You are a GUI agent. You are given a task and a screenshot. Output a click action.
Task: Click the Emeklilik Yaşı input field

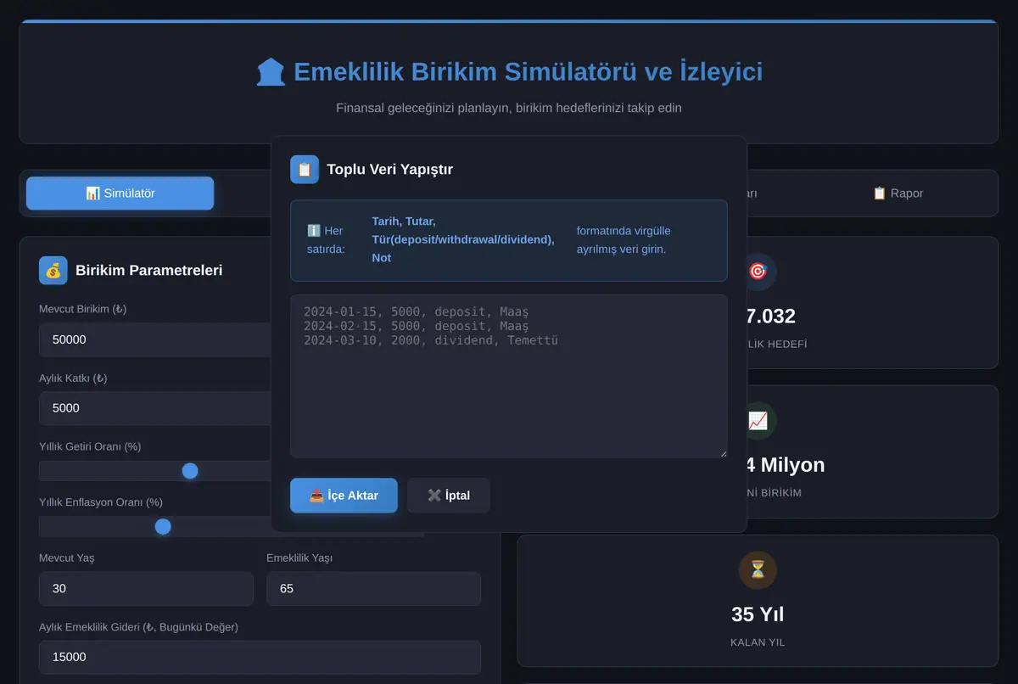[373, 588]
